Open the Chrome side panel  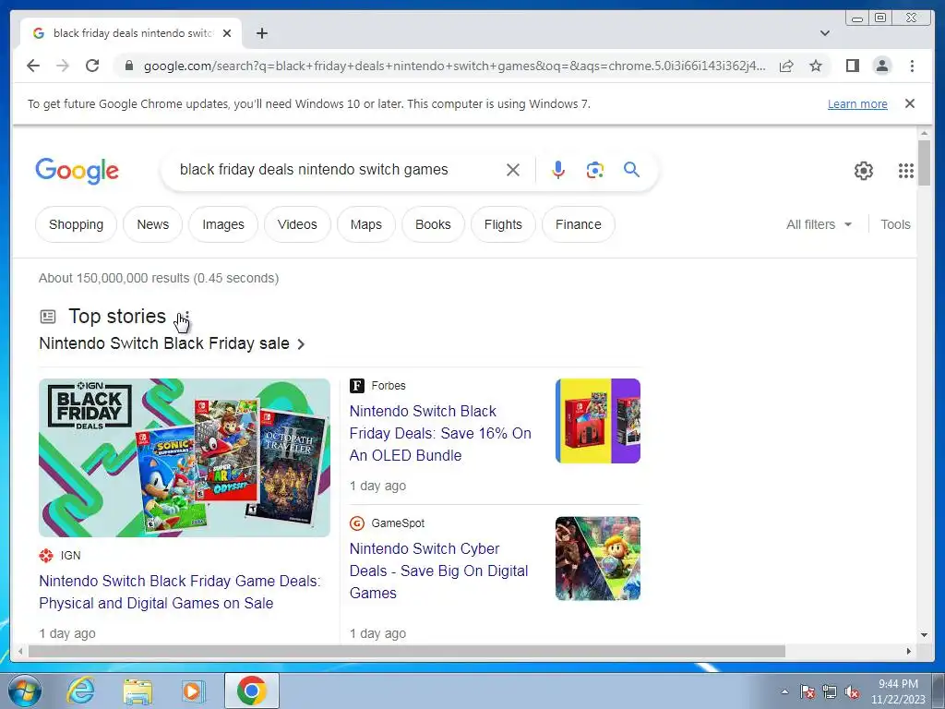(852, 66)
